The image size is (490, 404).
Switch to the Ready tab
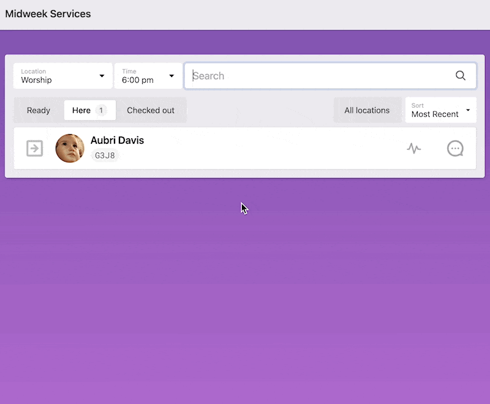[x=39, y=110]
